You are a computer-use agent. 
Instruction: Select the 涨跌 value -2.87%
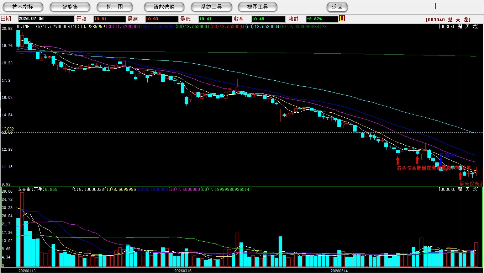point(322,19)
